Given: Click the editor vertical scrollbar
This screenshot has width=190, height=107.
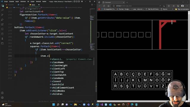Looking at the screenshot, I should [x=96, y=87].
